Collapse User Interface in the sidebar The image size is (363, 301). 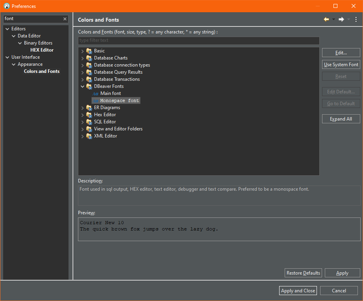[7, 57]
